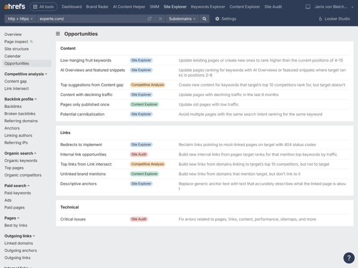This screenshot has height=268, width=358.
Task: Open Low-hanging fruit keywords opportunity
Action: click(86, 60)
